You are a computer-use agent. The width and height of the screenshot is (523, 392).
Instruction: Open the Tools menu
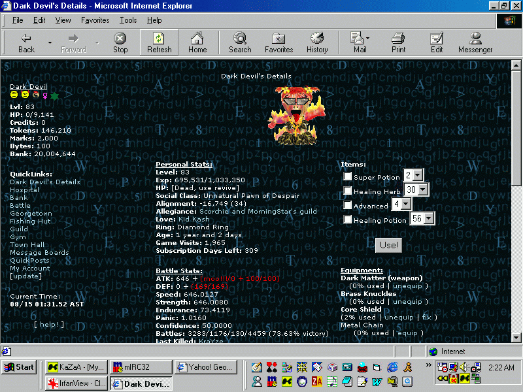pos(128,20)
